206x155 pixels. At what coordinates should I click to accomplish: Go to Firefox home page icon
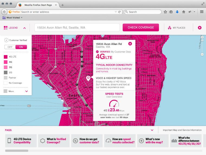pyautogui.click(x=184, y=12)
